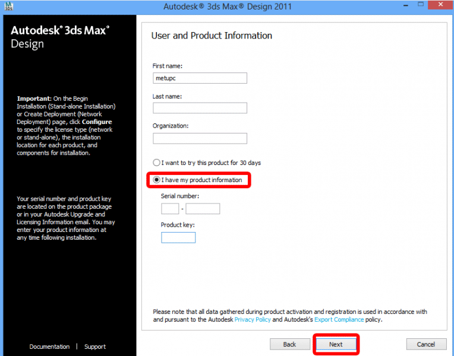454x356 pixels.
Task: Minimize the installer window
Action: (406, 5)
